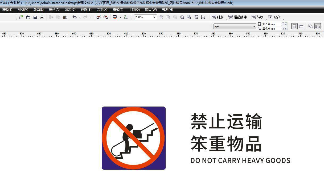Switch page orientation to landscape
Image resolution: width=324 pixels, height=185 pixels.
point(301,26)
